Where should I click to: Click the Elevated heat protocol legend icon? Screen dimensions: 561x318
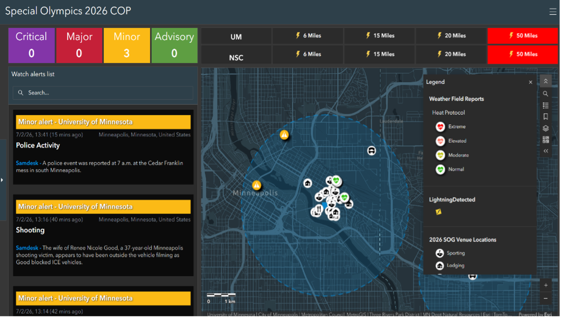pyautogui.click(x=440, y=141)
